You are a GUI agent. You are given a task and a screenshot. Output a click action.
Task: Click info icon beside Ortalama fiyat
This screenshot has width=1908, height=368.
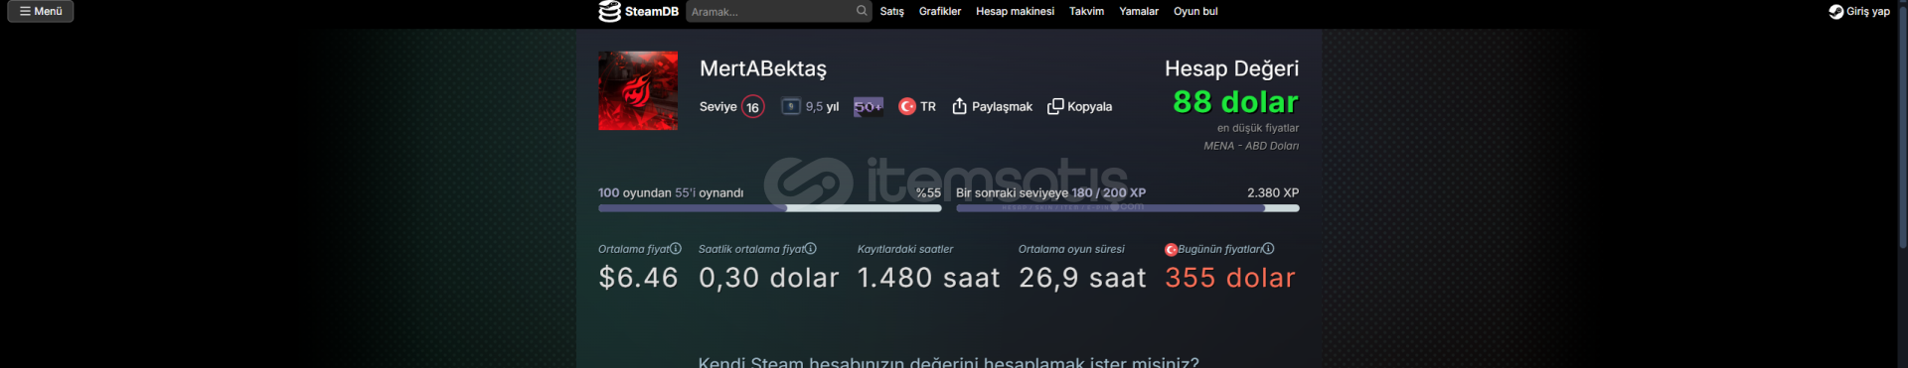click(676, 249)
